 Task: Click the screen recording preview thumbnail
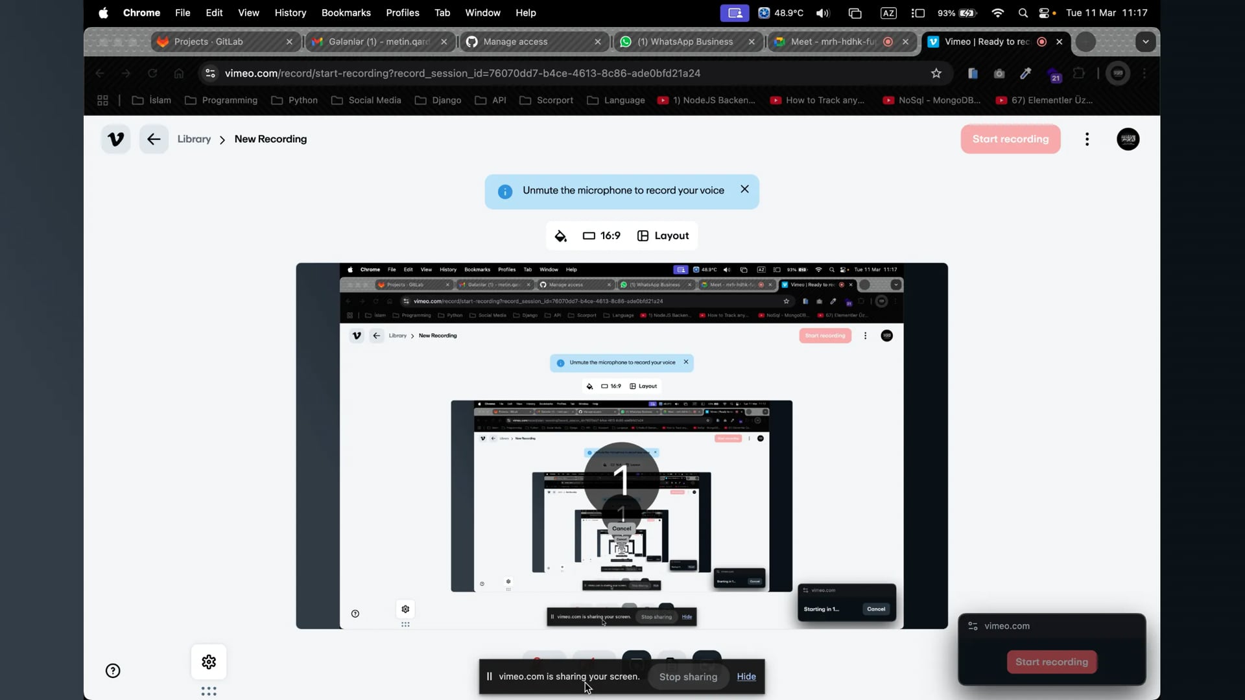point(621,446)
